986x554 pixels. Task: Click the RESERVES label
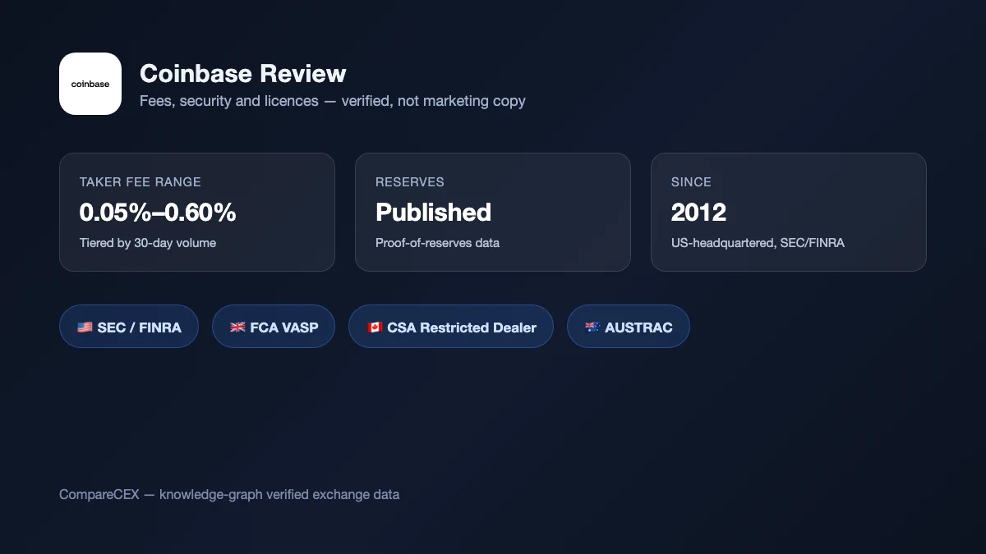410,182
